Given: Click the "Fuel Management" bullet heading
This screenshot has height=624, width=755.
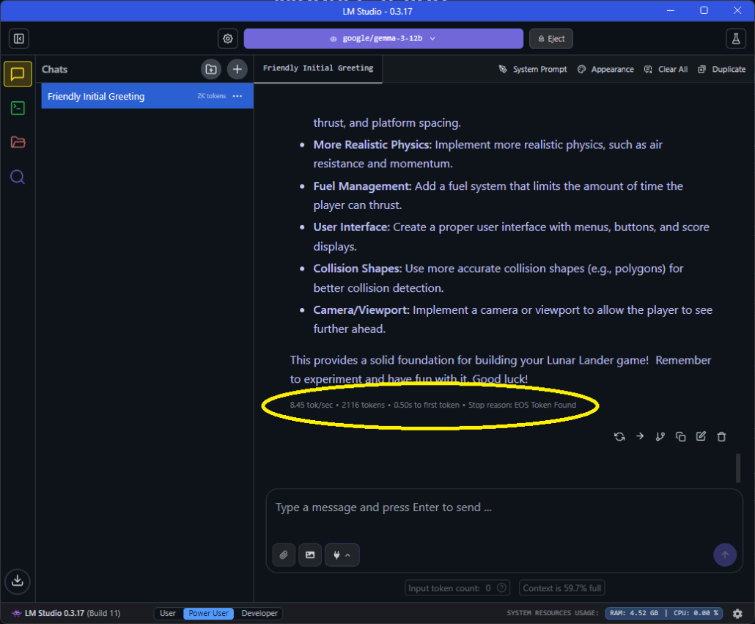Looking at the screenshot, I should pyautogui.click(x=362, y=186).
